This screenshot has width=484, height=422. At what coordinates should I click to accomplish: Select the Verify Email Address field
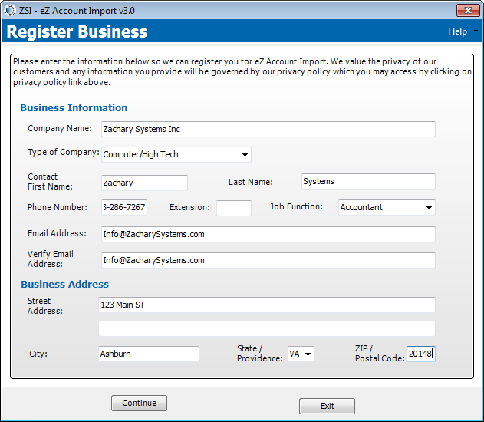(x=268, y=260)
